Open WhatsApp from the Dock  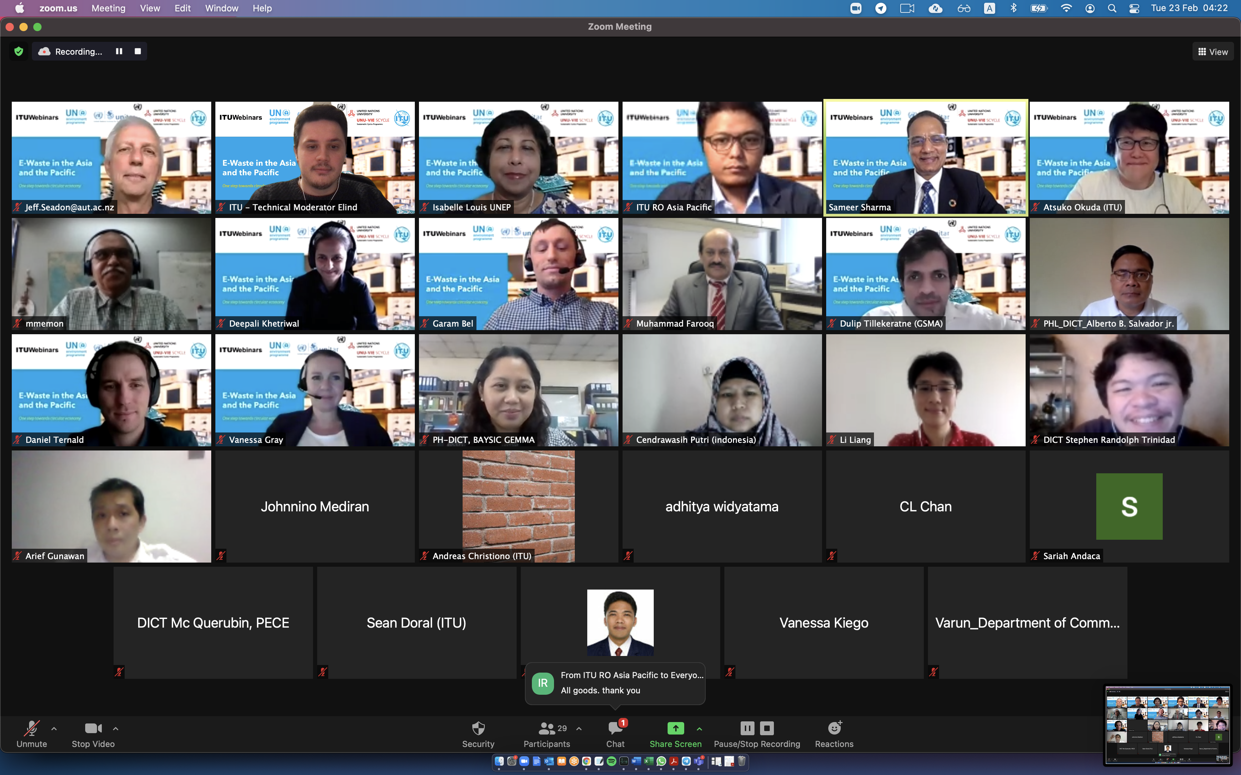[661, 761]
